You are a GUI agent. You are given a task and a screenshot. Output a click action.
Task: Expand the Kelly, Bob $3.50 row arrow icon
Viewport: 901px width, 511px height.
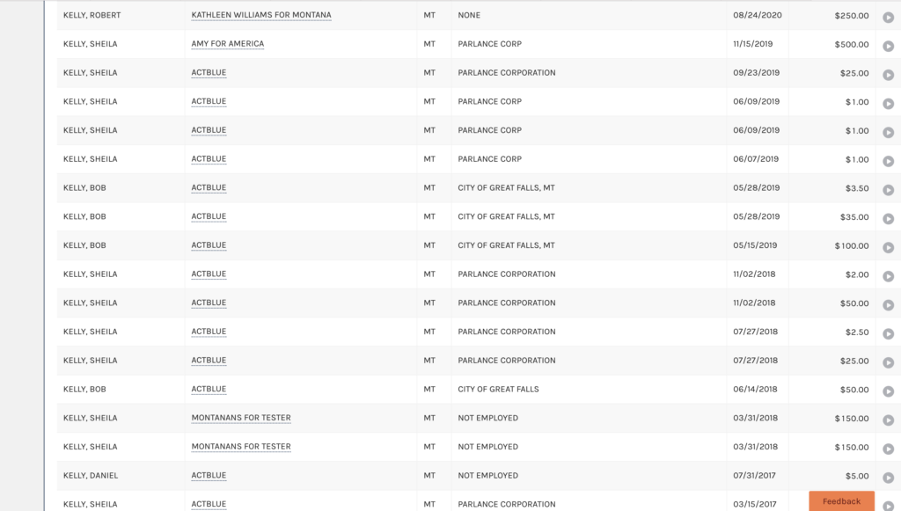coord(888,190)
